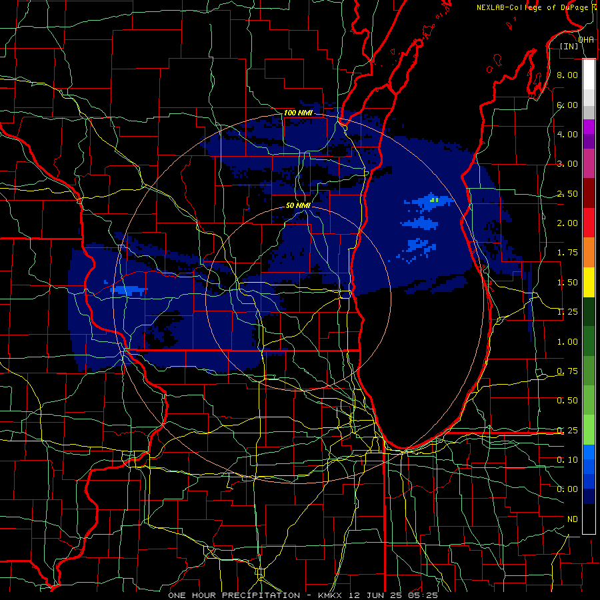The height and width of the screenshot is (600, 600).
Task: Click the 1.50 legend value
Action: click(x=567, y=283)
